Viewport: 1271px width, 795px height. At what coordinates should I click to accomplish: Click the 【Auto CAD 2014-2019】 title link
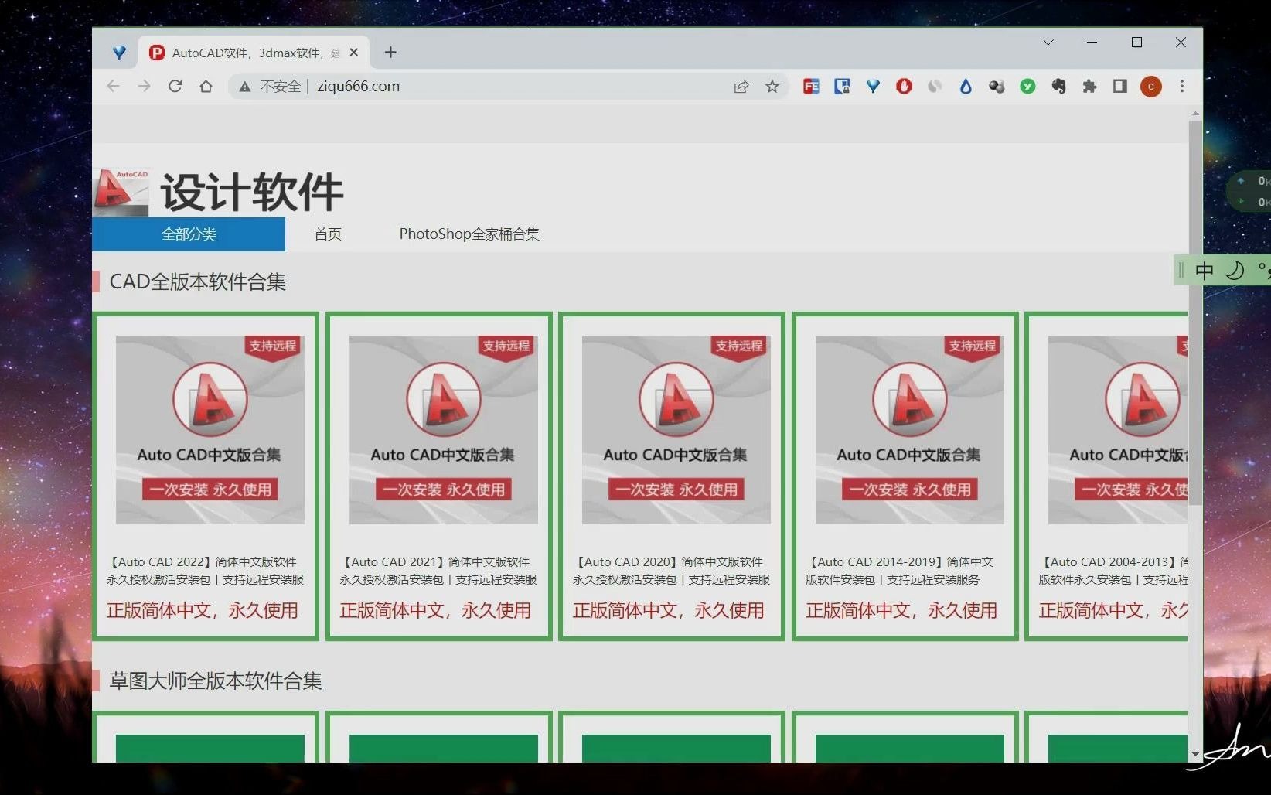[900, 571]
